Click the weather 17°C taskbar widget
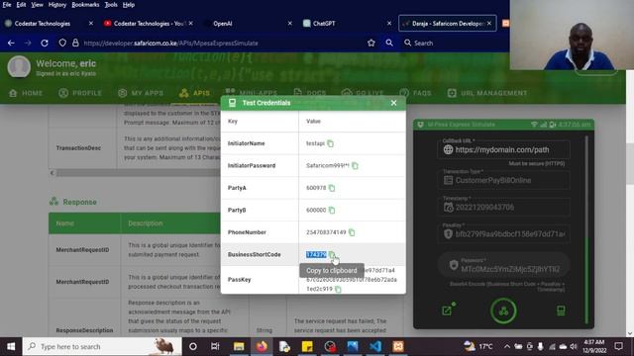This screenshot has width=634, height=356. (478, 346)
